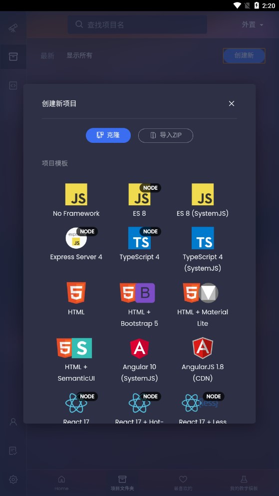Choose the HTML + Bootstrap 5 template icon
This screenshot has height=496, width=279.
(x=137, y=293)
